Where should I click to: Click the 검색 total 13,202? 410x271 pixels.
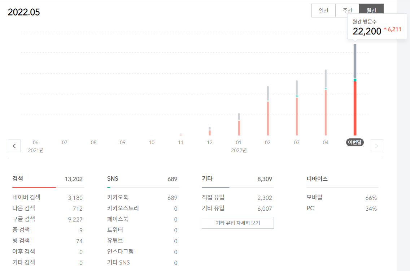[x=74, y=179]
